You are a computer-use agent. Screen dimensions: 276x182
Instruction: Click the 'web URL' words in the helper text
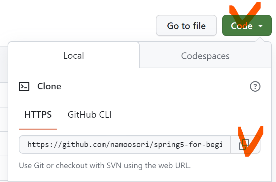(x=174, y=166)
